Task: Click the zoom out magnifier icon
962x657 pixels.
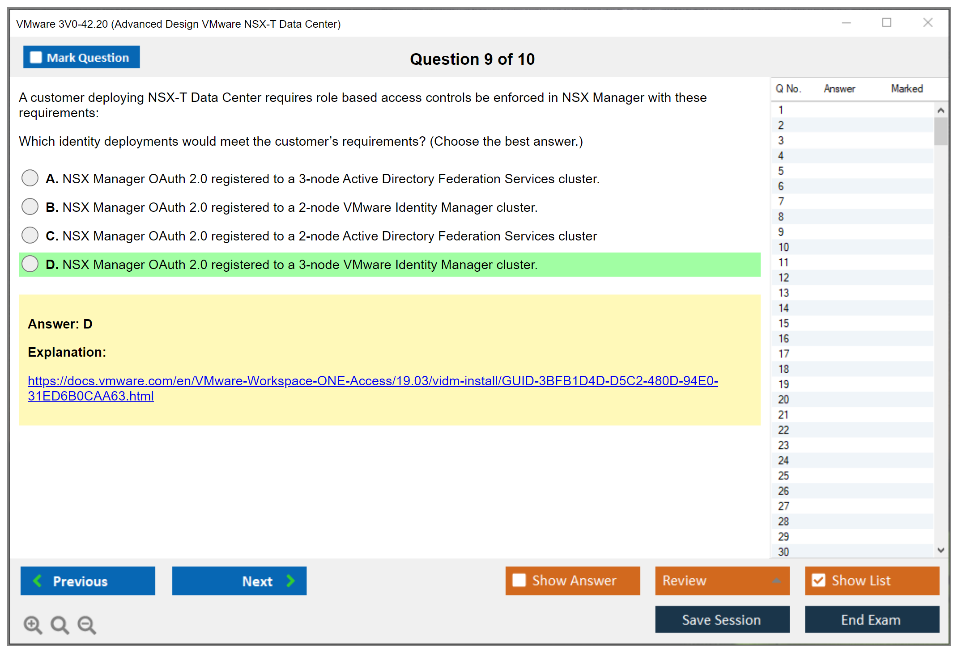Action: point(86,624)
